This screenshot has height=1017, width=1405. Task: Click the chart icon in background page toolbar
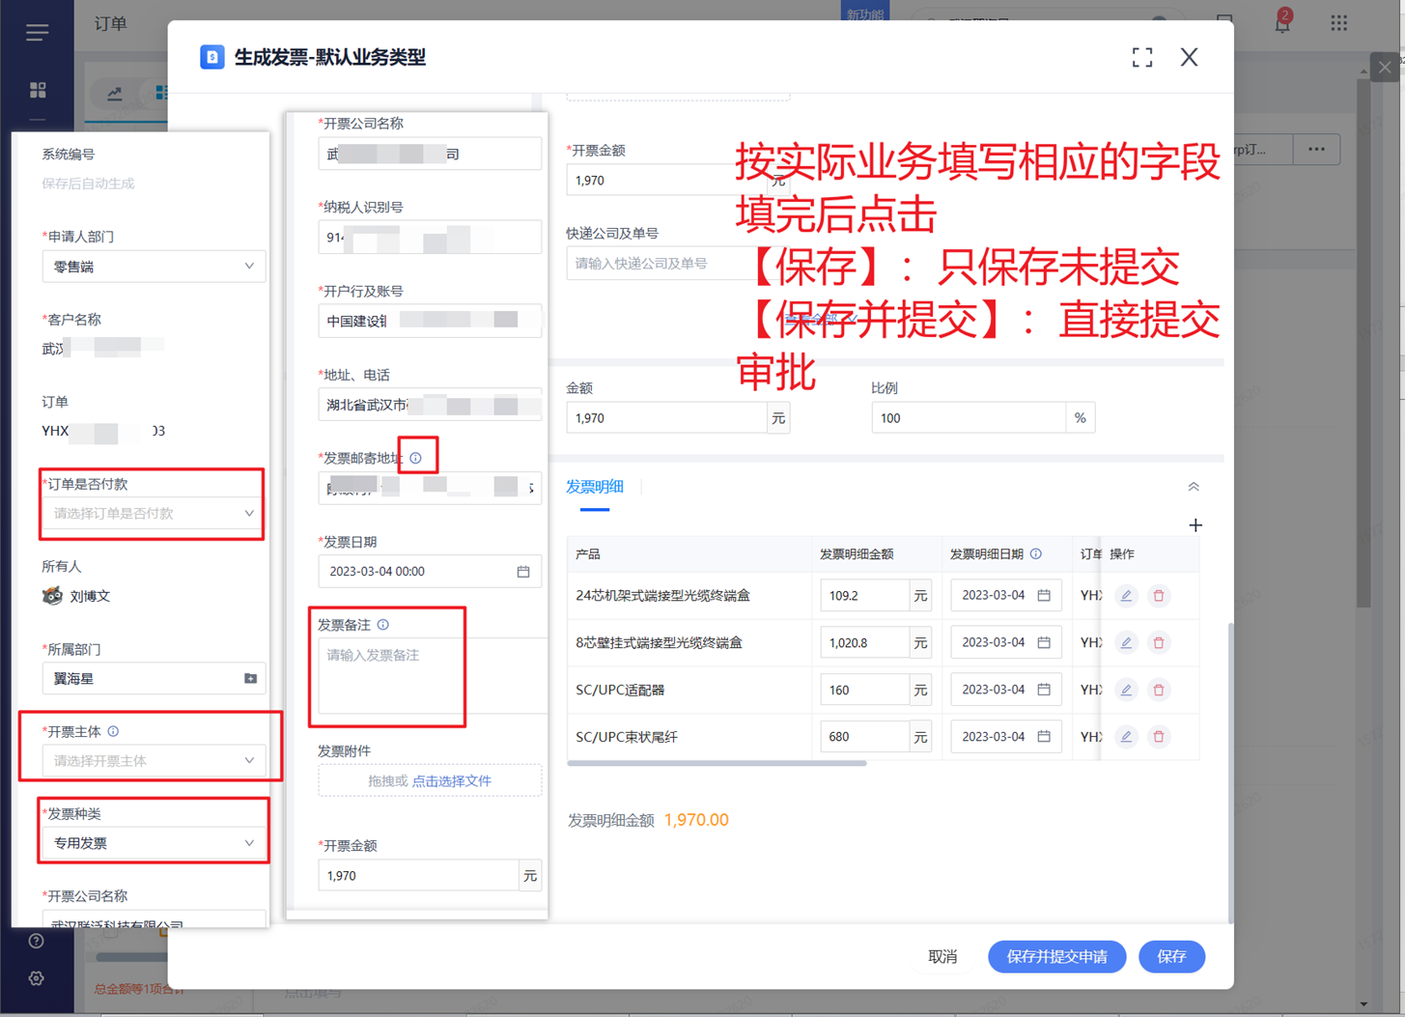pyautogui.click(x=115, y=93)
